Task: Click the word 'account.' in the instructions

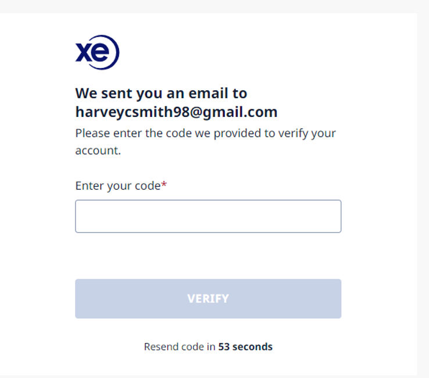Action: tap(98, 150)
